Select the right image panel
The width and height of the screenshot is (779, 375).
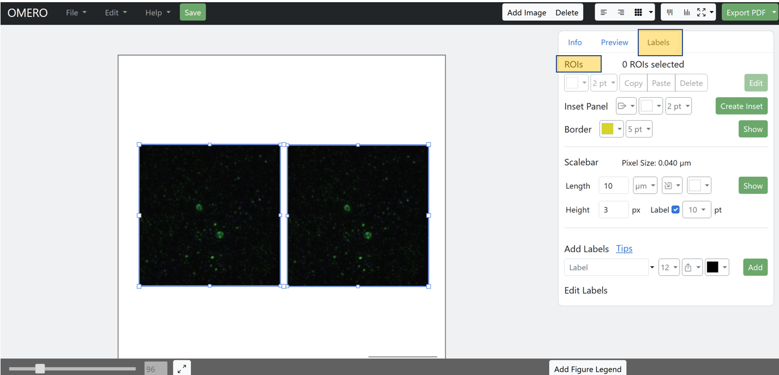coord(358,215)
